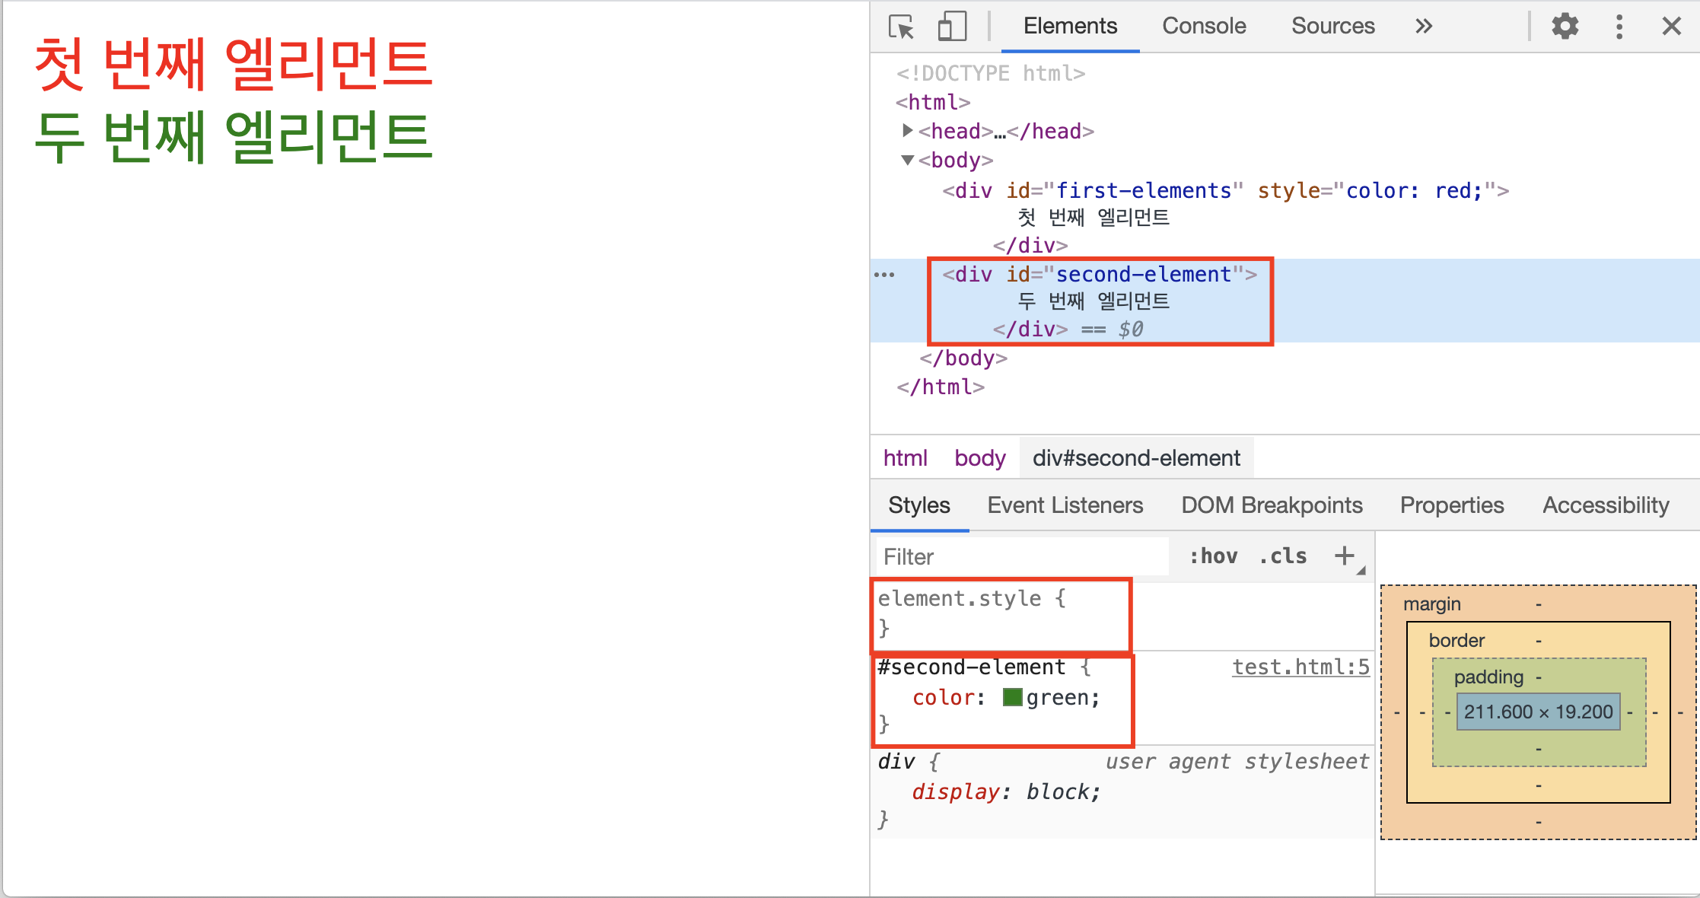The height and width of the screenshot is (898, 1700).
Task: Activate the inspect element picker icon
Action: tap(901, 27)
